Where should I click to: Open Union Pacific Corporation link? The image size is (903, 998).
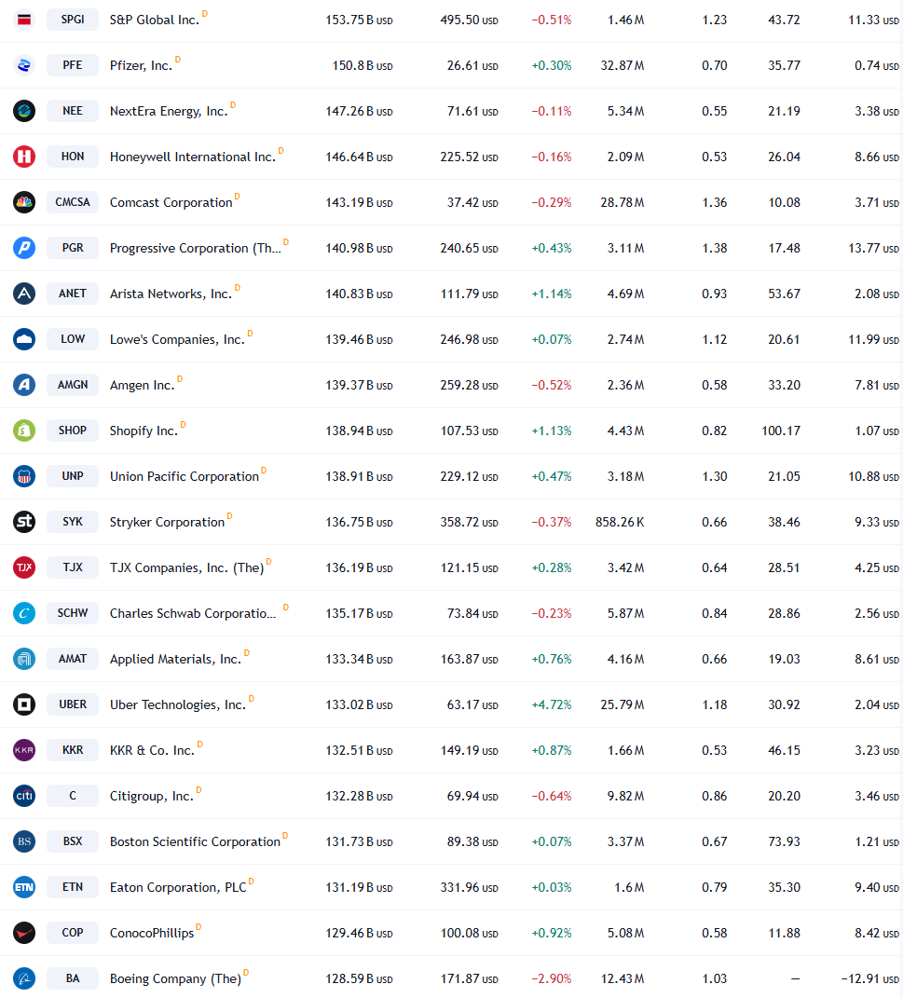click(185, 477)
